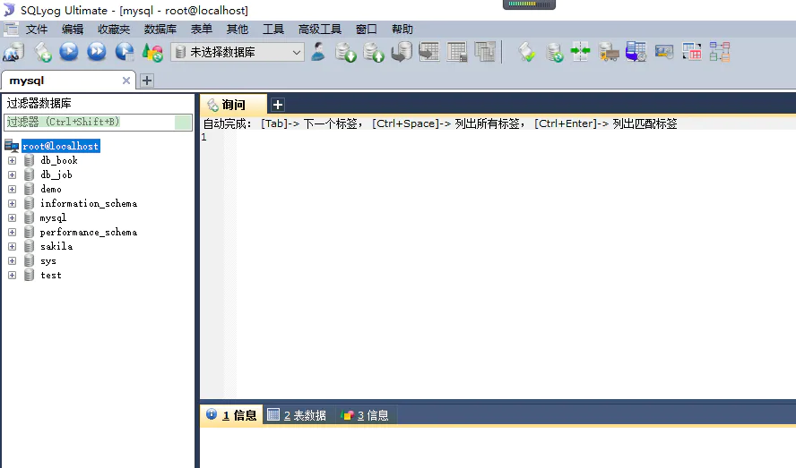Open the schema synchronization database refresh icon
The height and width of the screenshot is (468, 796).
554,52
